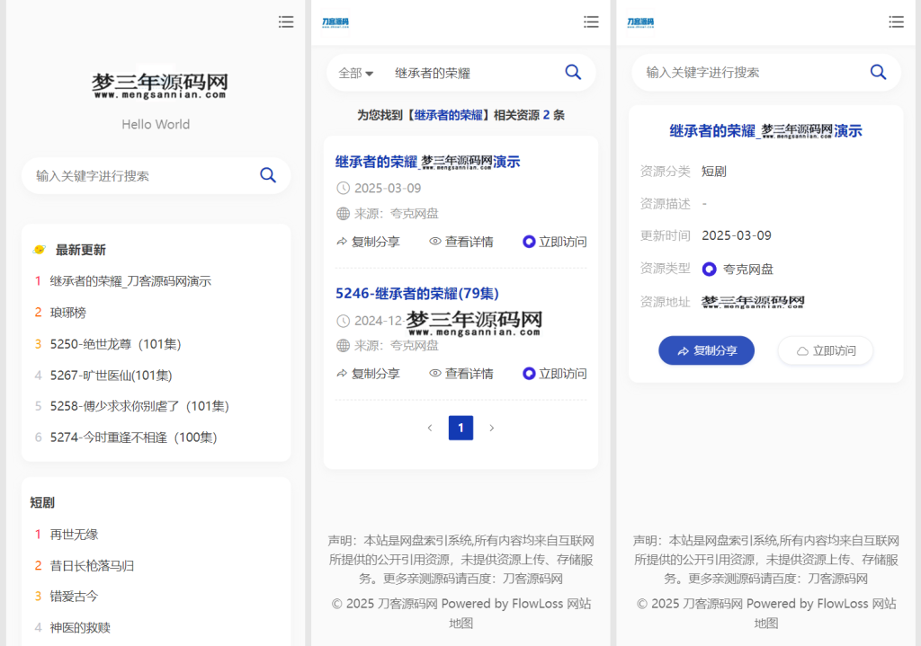The image size is (921, 646).
Task: Click the magnifier icon in the rightmost search bar
Action: 878,72
